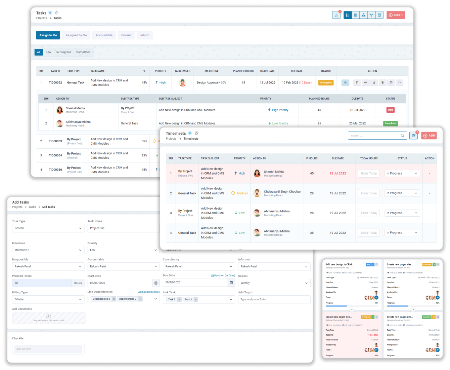Open the calendar view of Tasks

(379, 15)
